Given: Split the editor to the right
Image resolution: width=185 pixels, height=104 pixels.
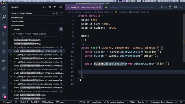Looking at the screenshot, I should (x=175, y=7).
